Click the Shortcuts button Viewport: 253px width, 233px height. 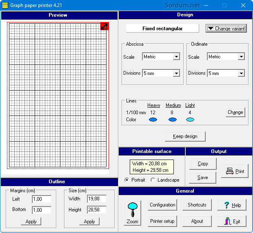coord(197,205)
